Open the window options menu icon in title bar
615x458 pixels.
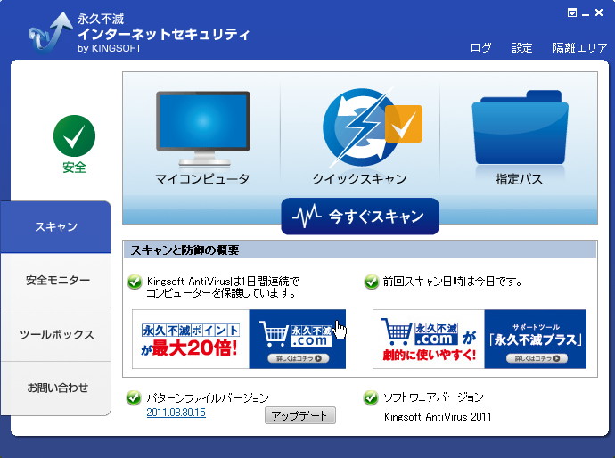572,13
